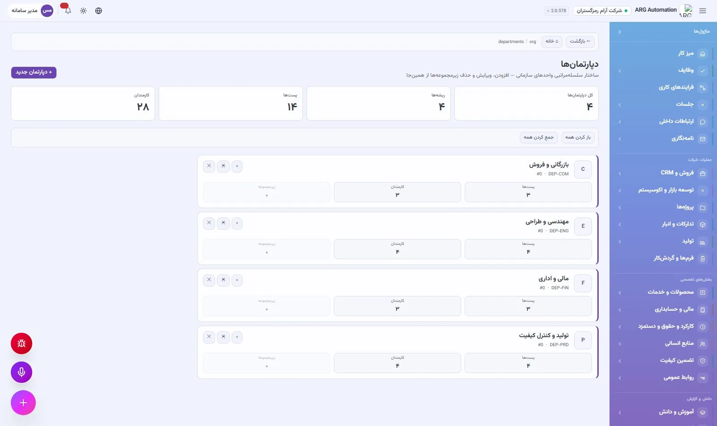Click the C avatar of بازرگانی و فروش

coord(583,170)
